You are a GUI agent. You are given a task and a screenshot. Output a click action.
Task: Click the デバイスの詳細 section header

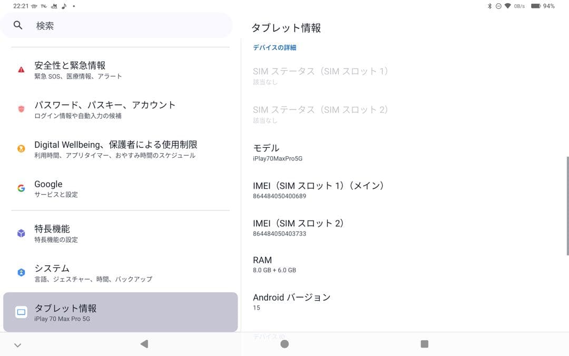(274, 47)
